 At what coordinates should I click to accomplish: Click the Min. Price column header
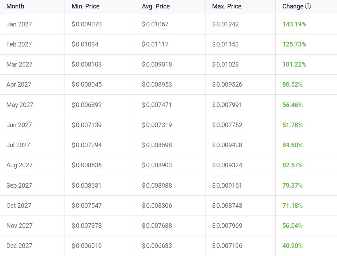click(85, 6)
